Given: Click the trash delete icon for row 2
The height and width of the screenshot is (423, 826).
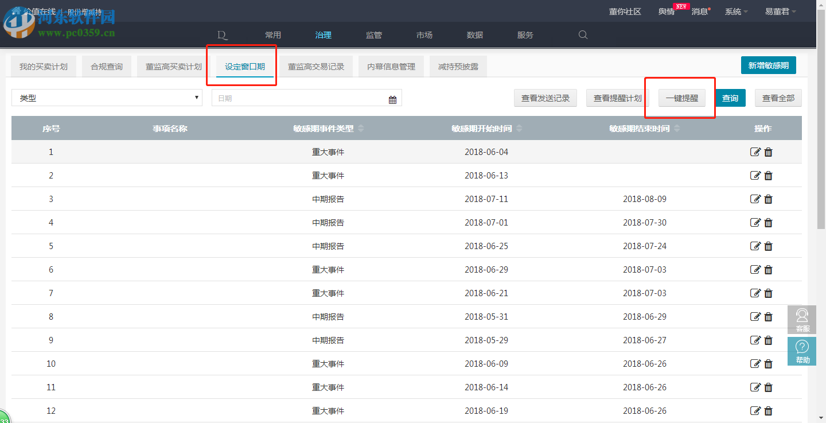Looking at the screenshot, I should click(x=768, y=176).
